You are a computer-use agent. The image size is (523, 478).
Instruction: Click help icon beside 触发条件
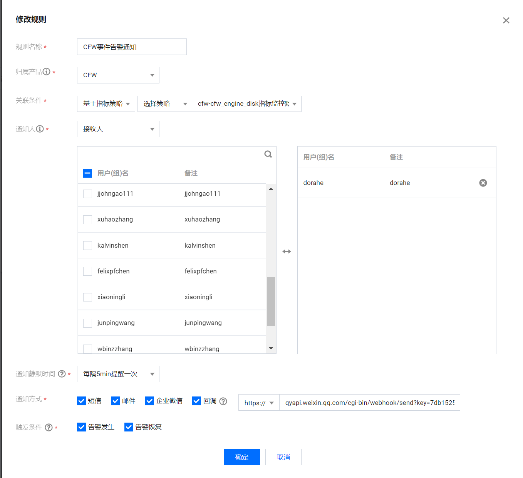coord(49,427)
